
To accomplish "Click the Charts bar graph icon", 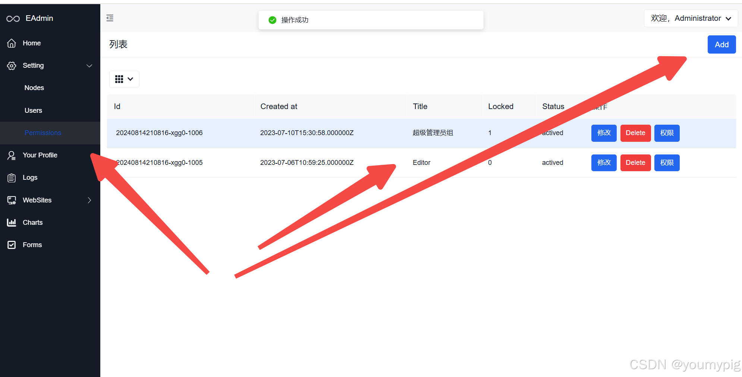I will click(12, 223).
